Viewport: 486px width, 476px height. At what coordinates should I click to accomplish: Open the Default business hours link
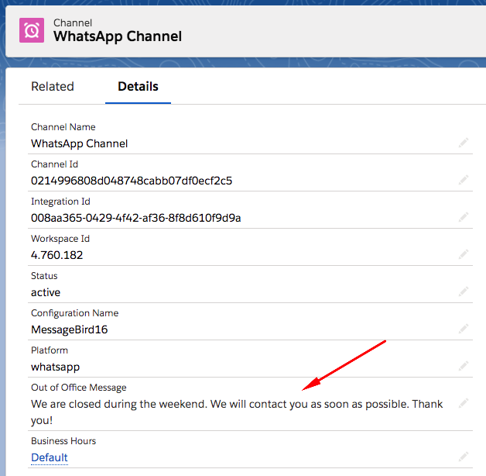click(x=50, y=457)
